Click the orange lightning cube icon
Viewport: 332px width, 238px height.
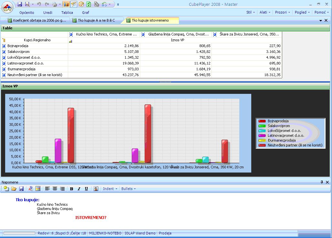click(x=81, y=4)
